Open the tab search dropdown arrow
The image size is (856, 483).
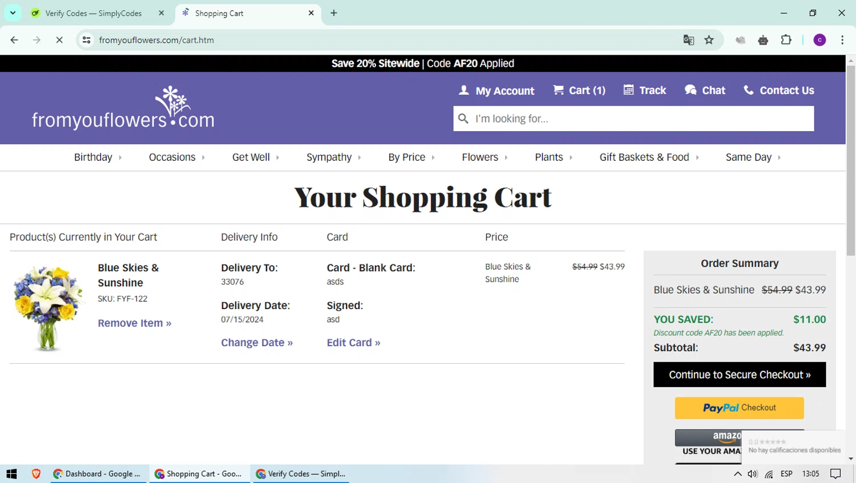click(x=13, y=13)
